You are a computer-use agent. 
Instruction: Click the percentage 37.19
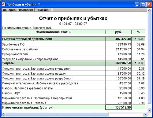pyautogui.click(x=141, y=78)
